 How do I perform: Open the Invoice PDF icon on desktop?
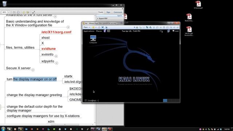pos(189,31)
